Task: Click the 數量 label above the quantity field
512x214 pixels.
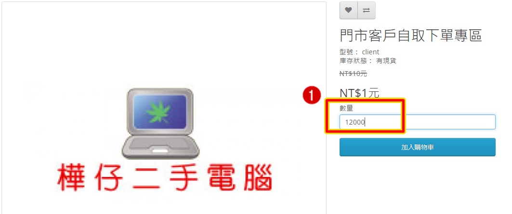Action: 346,108
